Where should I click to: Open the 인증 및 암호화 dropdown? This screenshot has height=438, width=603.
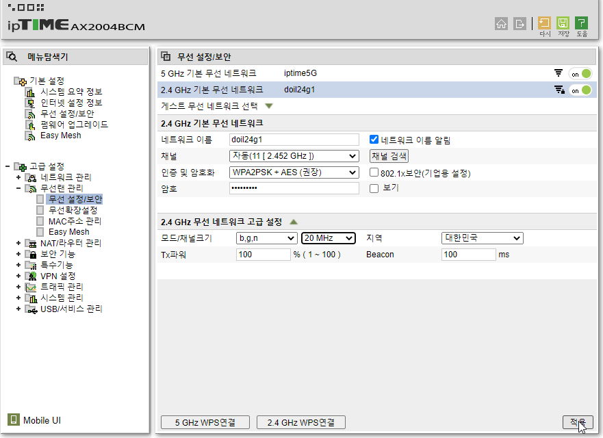[x=294, y=172]
